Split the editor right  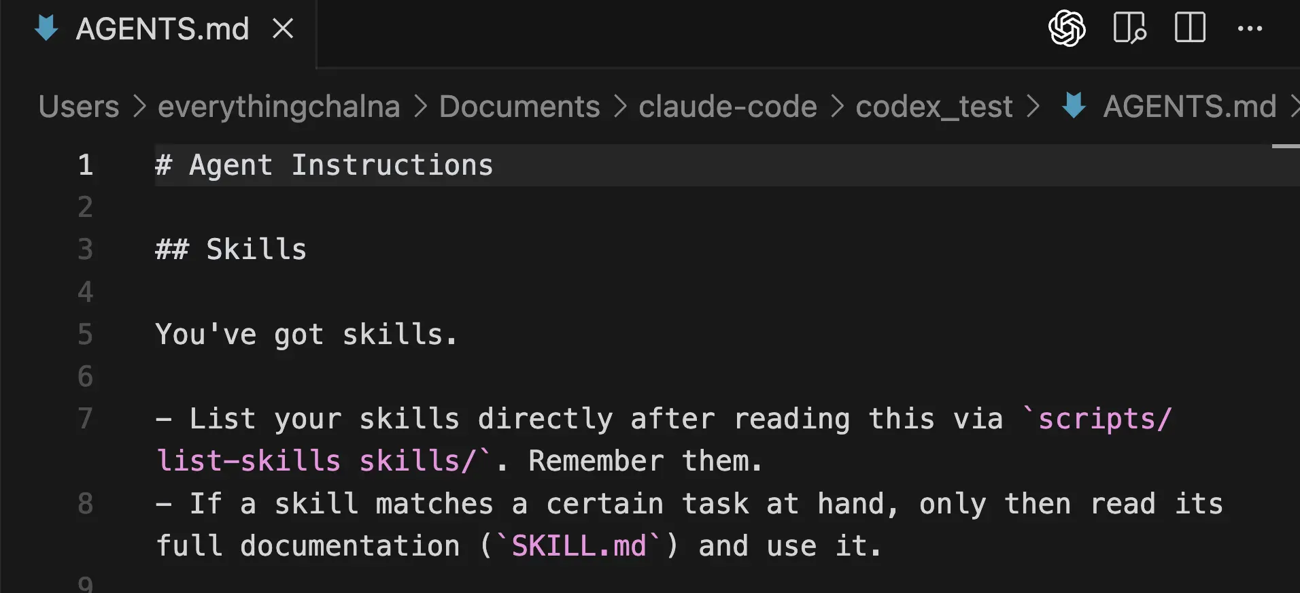pyautogui.click(x=1190, y=29)
